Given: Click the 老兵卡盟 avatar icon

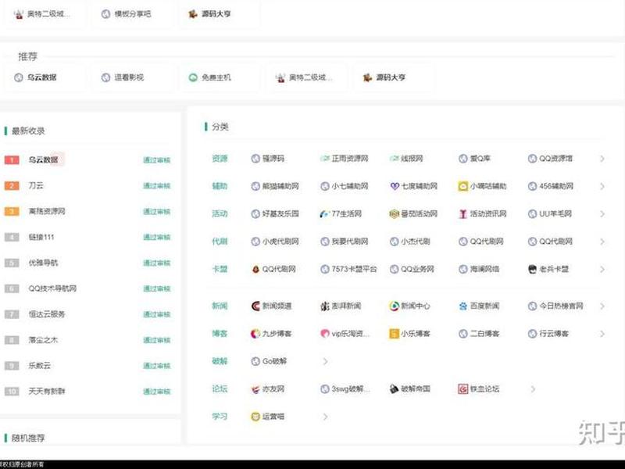Looking at the screenshot, I should click(x=532, y=269).
